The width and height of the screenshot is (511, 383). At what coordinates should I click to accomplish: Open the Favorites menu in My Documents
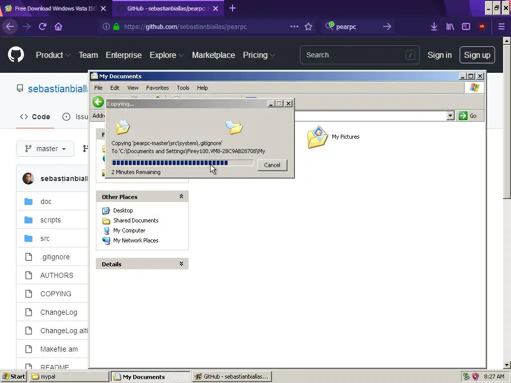157,88
